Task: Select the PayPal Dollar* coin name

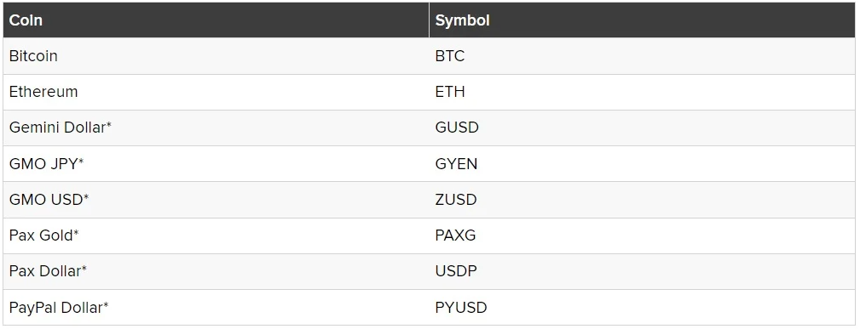Action: pyautogui.click(x=59, y=308)
